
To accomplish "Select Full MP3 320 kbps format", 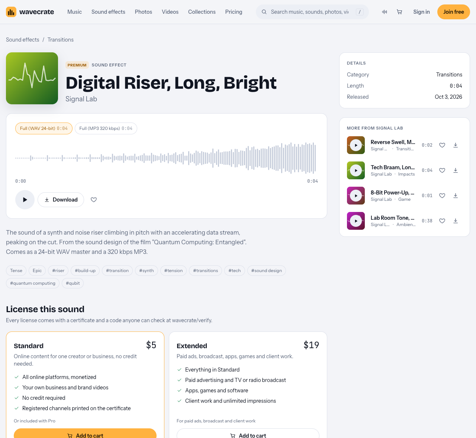I will tap(106, 128).
